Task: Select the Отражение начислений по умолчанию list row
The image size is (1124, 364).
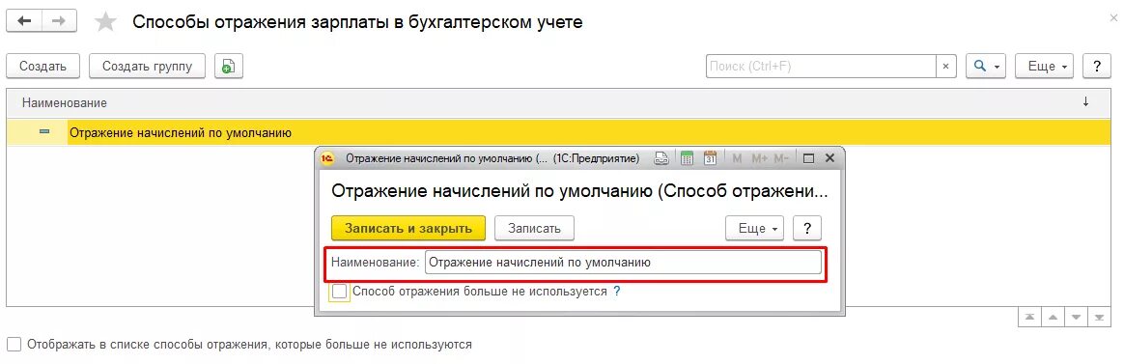Action: [559, 132]
